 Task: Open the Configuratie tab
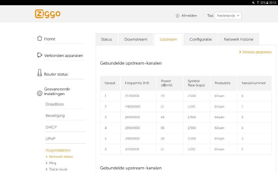[x=200, y=39]
